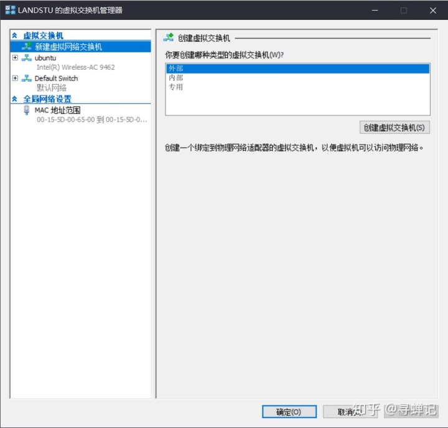Confirm with the 确定(O) button
448x428 pixels.
[289, 412]
